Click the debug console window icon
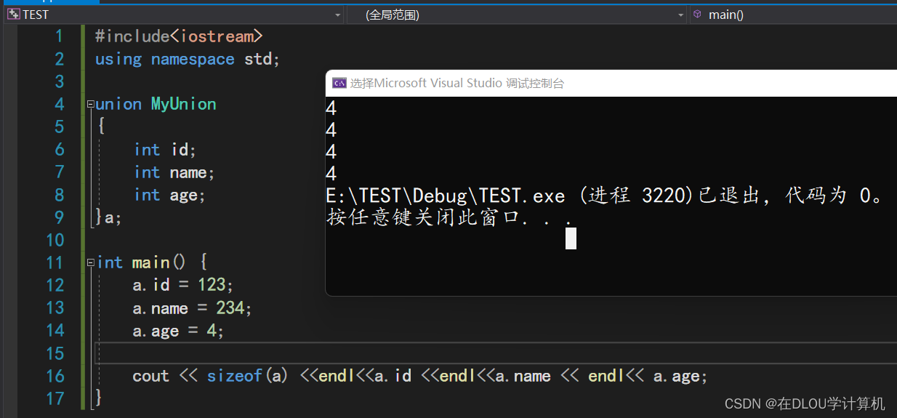 pos(339,83)
